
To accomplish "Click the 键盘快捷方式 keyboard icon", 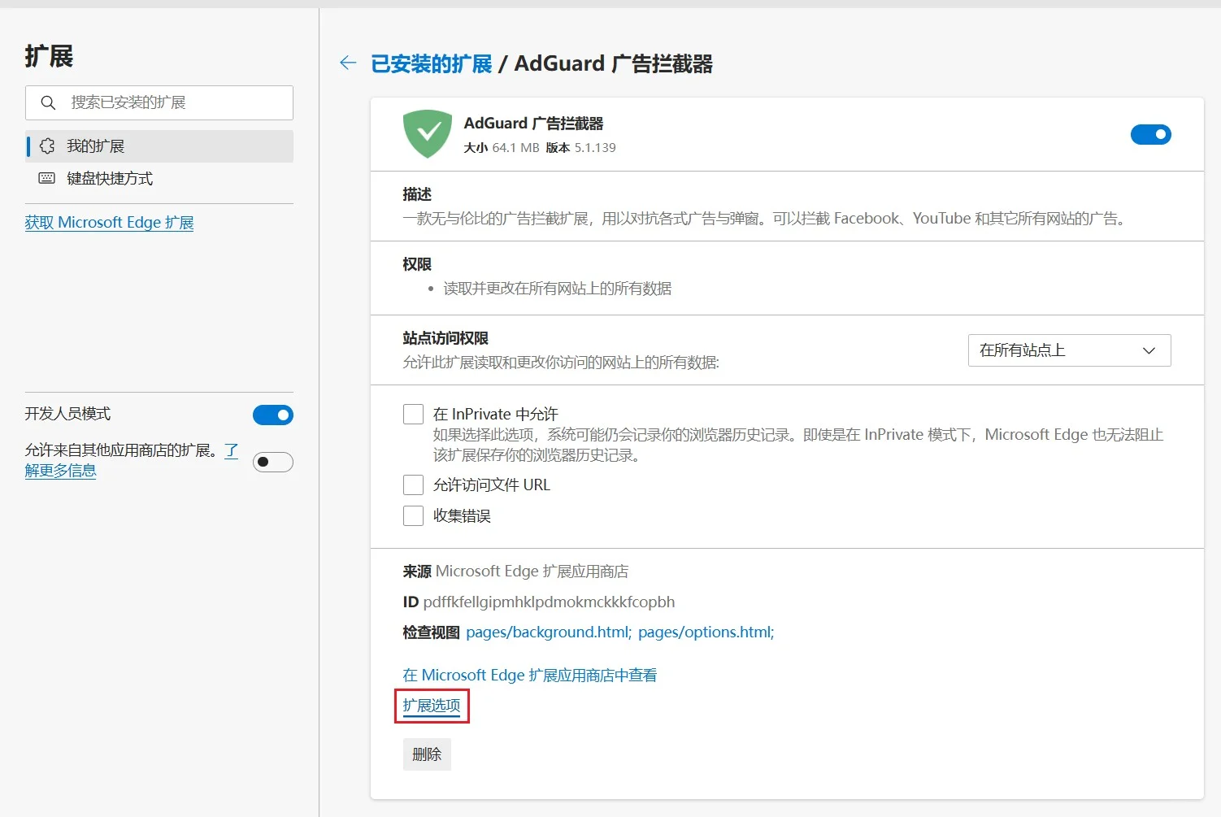I will (x=47, y=178).
